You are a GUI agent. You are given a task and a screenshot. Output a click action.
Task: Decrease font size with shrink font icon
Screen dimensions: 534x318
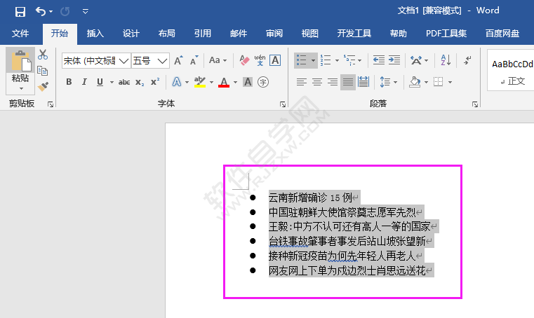coord(194,60)
